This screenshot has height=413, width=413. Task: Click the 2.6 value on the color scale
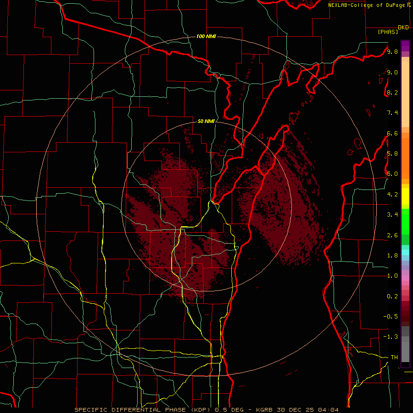coord(392,235)
